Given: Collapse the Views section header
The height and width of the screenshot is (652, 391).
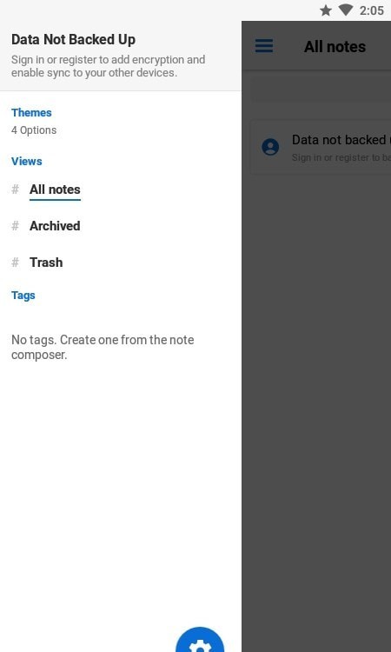Looking at the screenshot, I should point(27,162).
